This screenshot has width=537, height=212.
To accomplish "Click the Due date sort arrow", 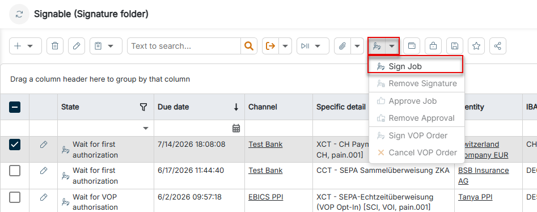I will [x=236, y=107].
